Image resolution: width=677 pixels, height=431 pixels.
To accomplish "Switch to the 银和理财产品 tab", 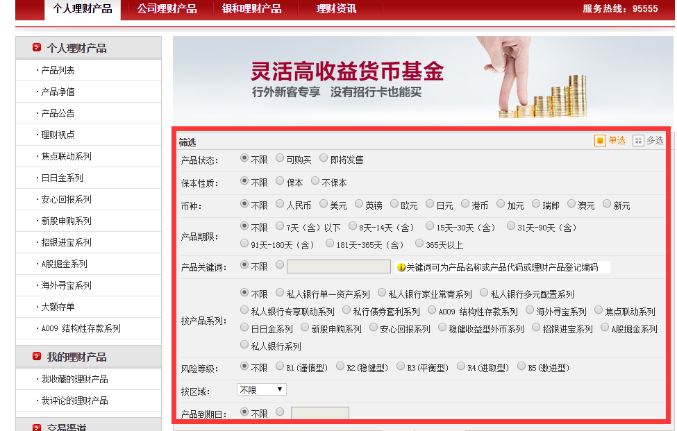I will 253,10.
